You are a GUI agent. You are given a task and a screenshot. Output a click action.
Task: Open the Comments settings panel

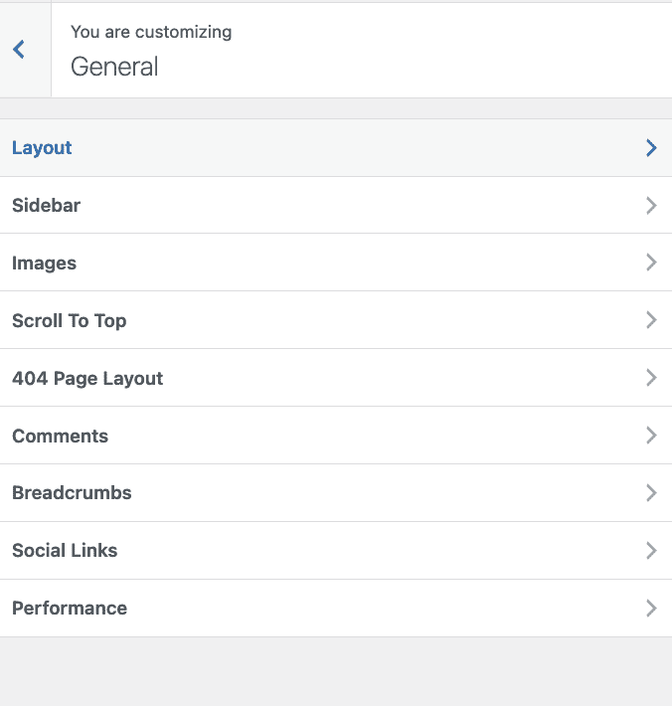click(336, 436)
